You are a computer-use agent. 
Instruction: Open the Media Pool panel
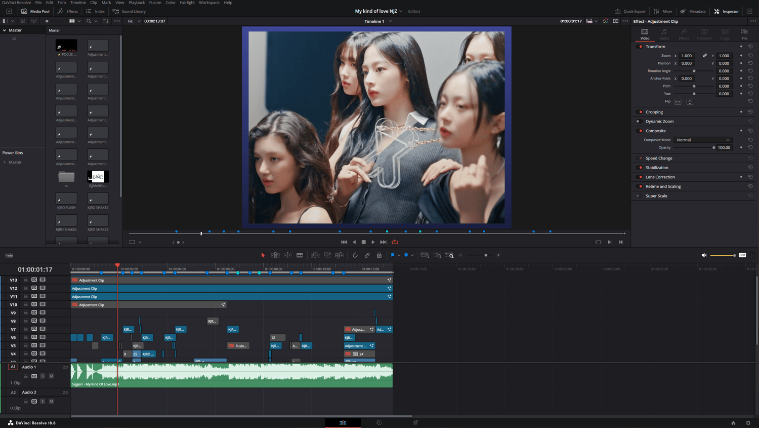pos(35,11)
